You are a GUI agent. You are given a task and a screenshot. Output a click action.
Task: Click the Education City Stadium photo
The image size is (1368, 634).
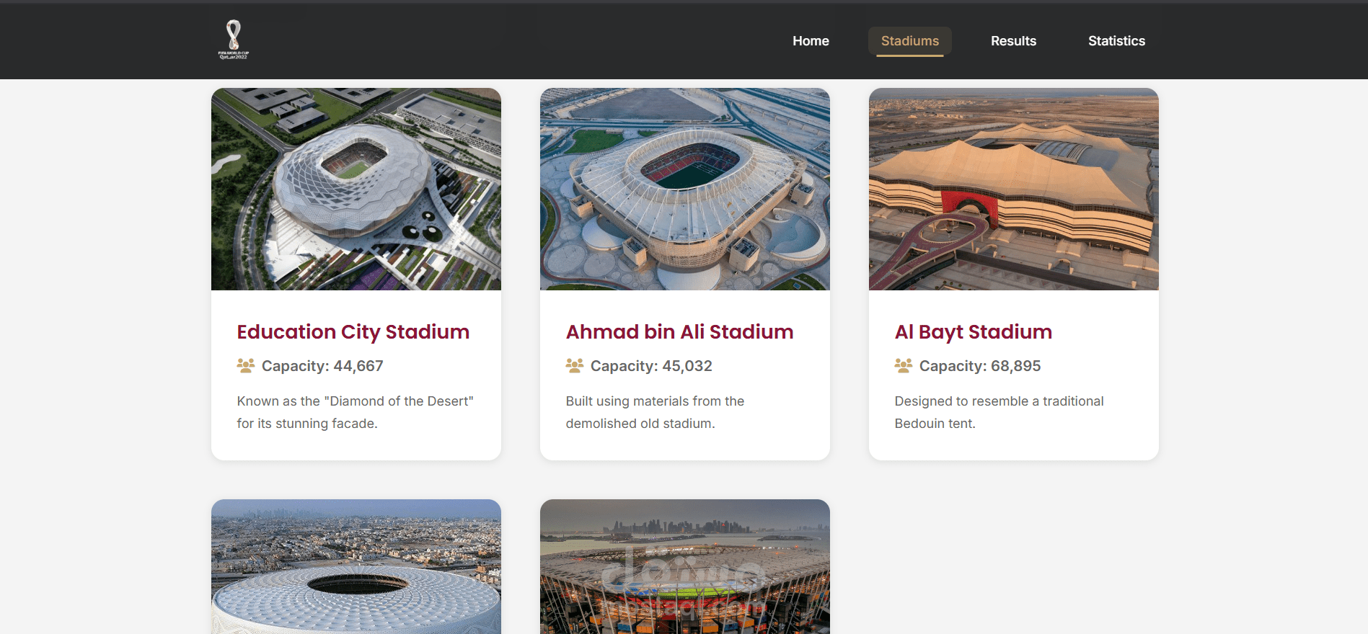click(356, 189)
